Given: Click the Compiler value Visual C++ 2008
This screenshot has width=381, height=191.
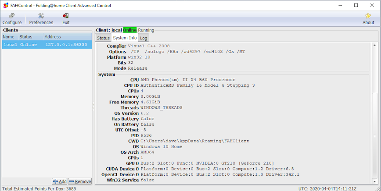Looking at the screenshot, I should pyautogui.click(x=149, y=46).
